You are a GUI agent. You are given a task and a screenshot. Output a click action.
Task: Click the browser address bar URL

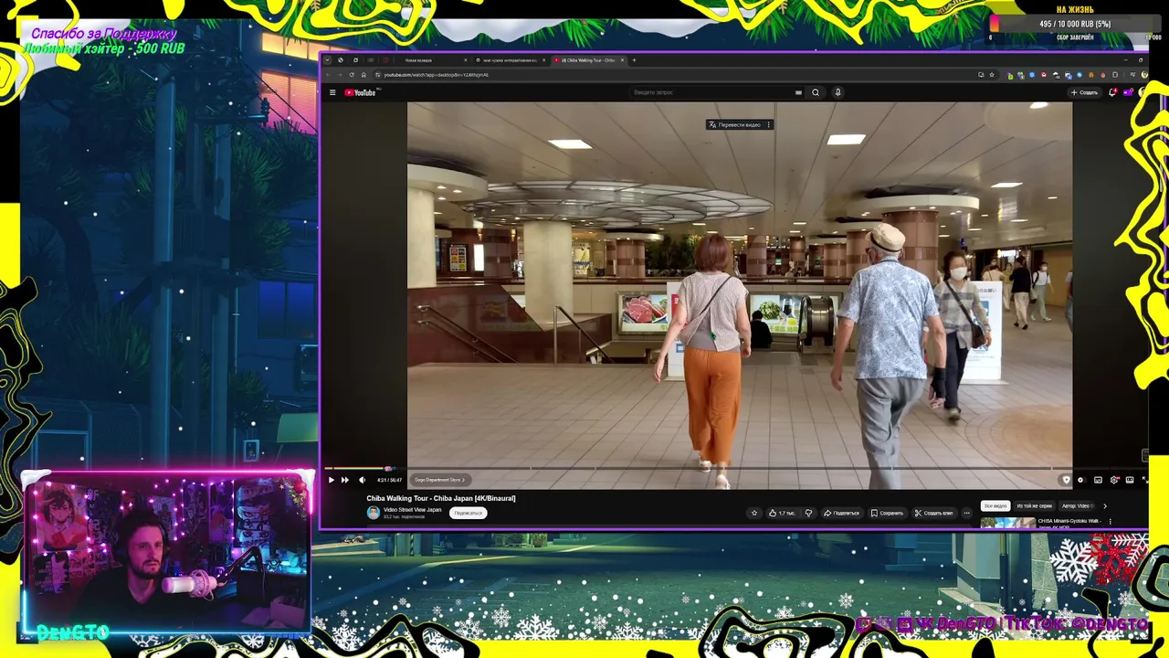(437, 75)
